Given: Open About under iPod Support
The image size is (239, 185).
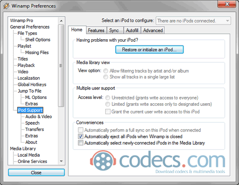Looking at the screenshot, I should [x=31, y=142].
